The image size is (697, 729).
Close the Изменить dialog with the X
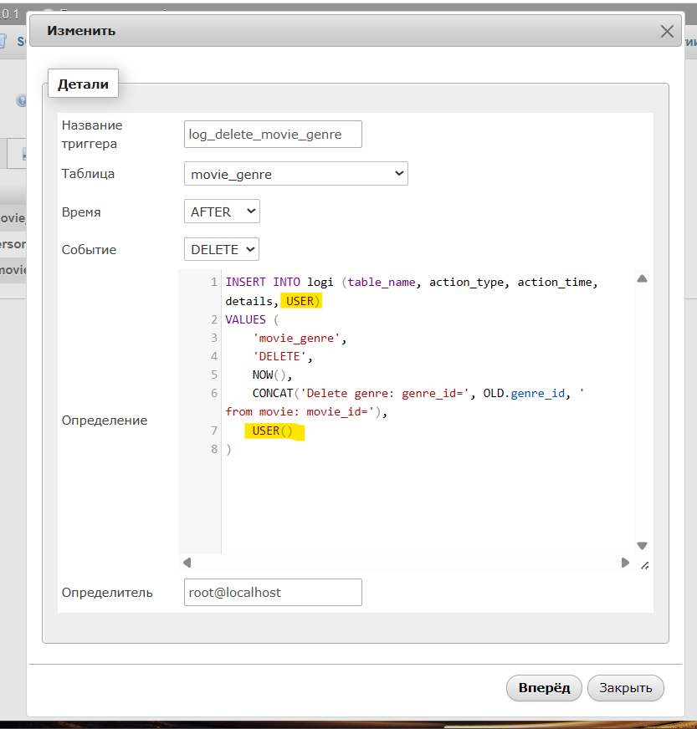click(x=667, y=31)
